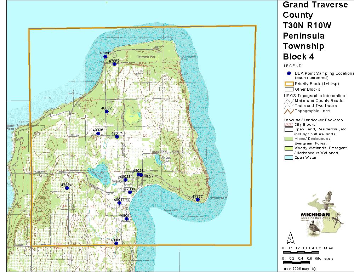Click the Priority Block legend box
The height and width of the screenshot is (272, 354).
point(289,84)
